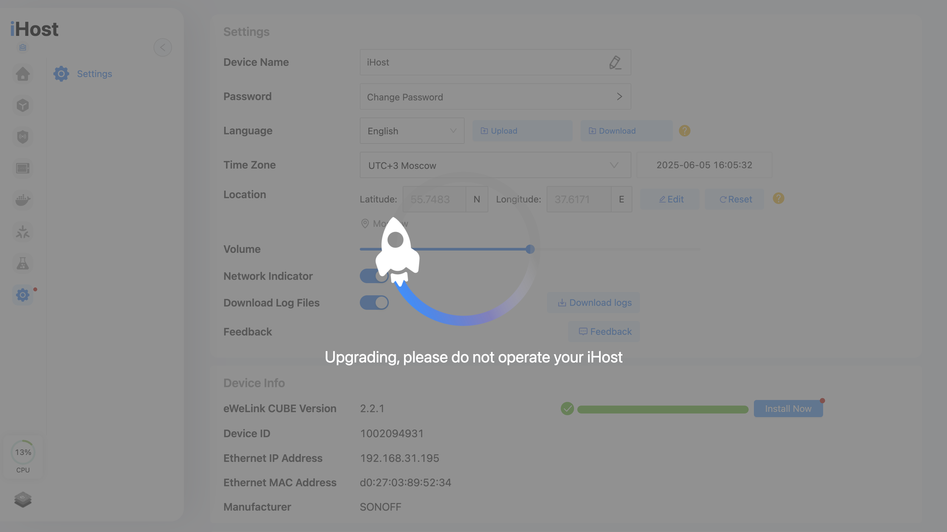
Task: Open the cube devices icon in sidebar
Action: tap(23, 105)
